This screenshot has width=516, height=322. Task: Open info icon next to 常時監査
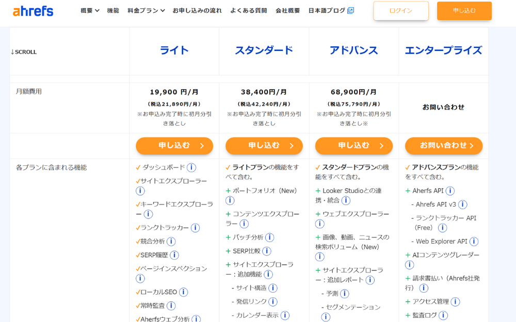tap(171, 306)
